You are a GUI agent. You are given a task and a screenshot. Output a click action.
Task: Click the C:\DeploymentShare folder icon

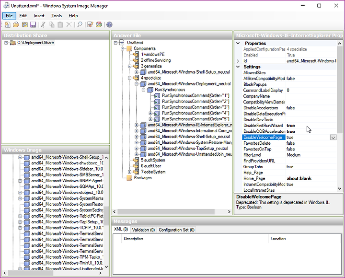[x=13, y=43]
